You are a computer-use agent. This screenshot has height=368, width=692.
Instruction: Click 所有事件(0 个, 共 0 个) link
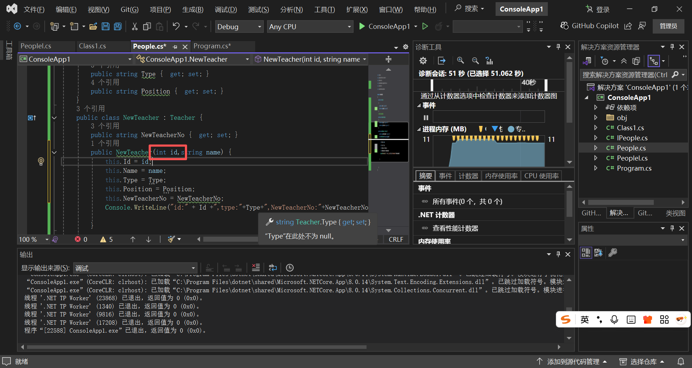[467, 202]
